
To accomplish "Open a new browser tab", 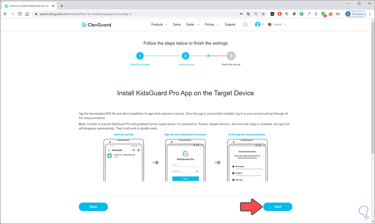I will click(x=62, y=6).
